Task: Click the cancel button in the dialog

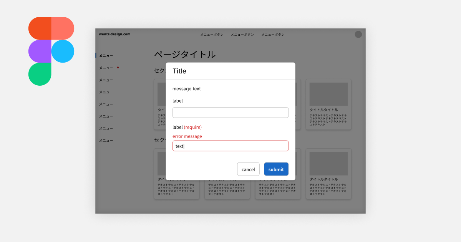Action: [x=248, y=169]
